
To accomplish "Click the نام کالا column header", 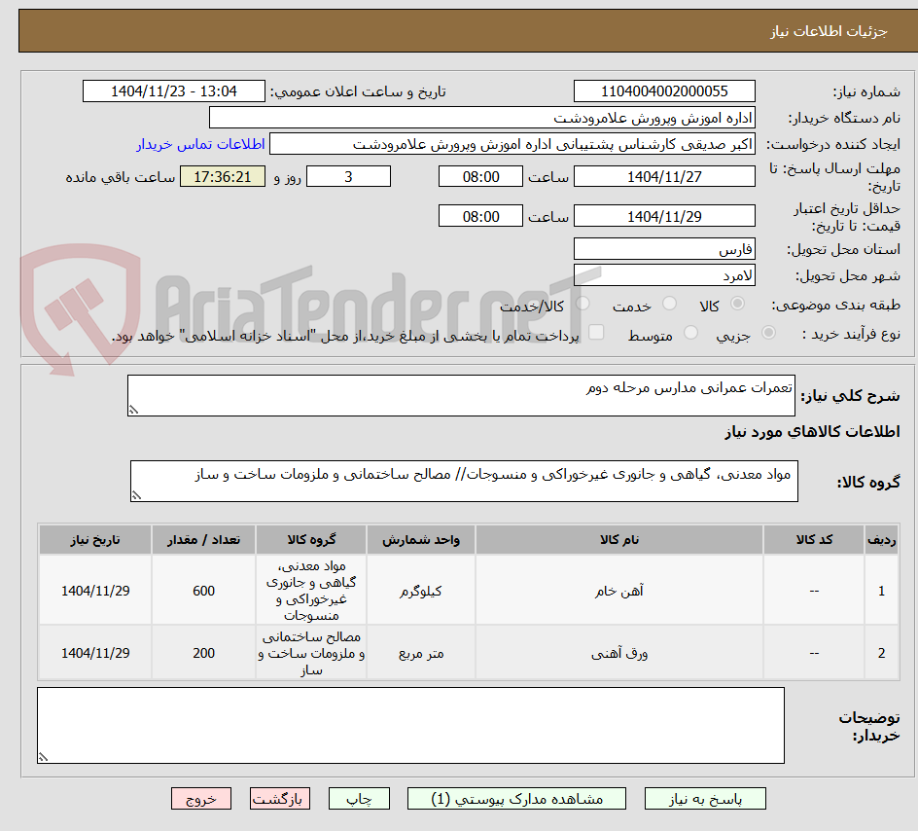I will [619, 540].
